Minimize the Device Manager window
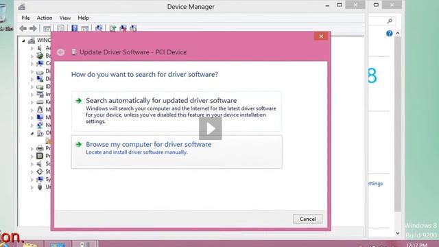Screen dimensions: 439x247 point(327,5)
